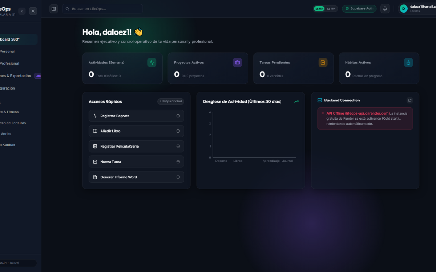The height and width of the screenshot is (272, 436).
Task: Toggle the sidebar panel layout icon
Action: click(54, 9)
